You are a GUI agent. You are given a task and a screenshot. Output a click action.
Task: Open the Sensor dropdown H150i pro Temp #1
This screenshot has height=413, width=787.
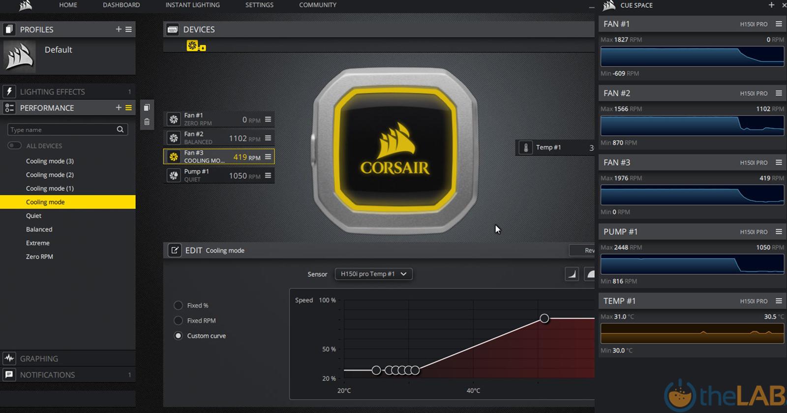click(373, 274)
